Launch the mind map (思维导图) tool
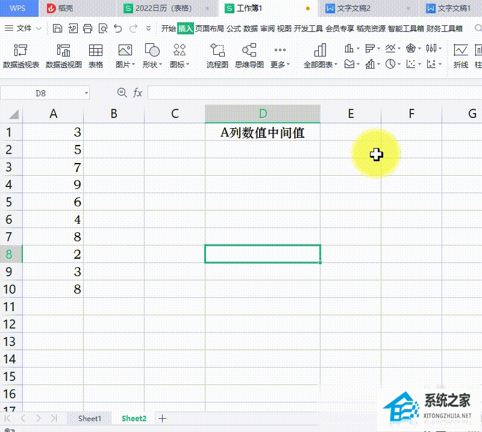482x432 pixels. 249,55
